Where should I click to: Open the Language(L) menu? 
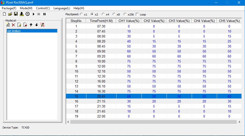pos(62,8)
